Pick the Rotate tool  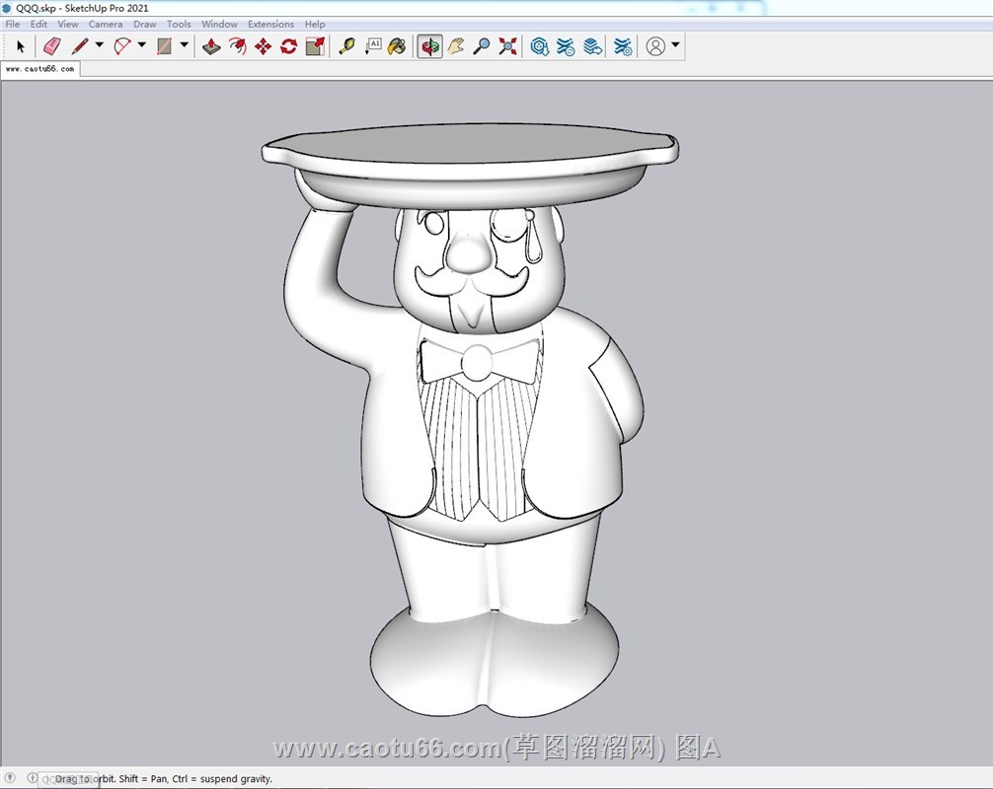[x=289, y=46]
